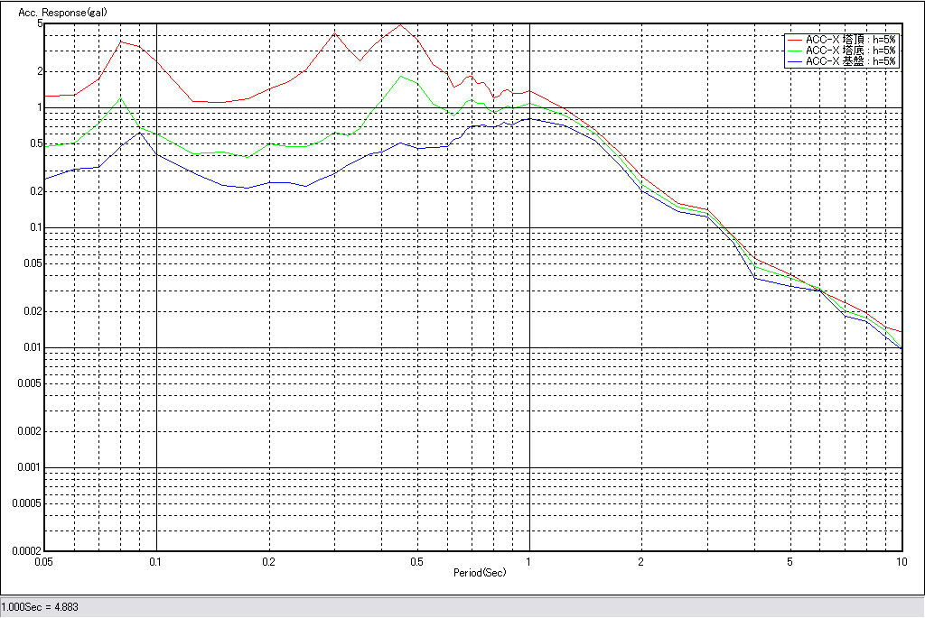Image resolution: width=925 pixels, height=618 pixels.
Task: Click the green curve's highest peak
Action: (x=402, y=76)
